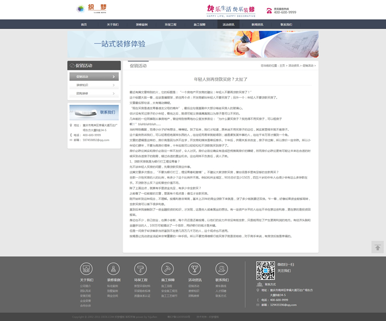
Task: Click the 私宅案例 footer link
Action: (x=113, y=286)
